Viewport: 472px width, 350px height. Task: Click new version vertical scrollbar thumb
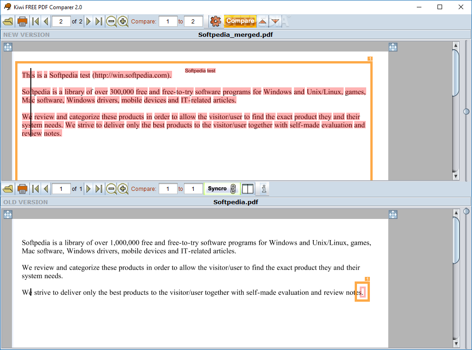click(x=456, y=73)
